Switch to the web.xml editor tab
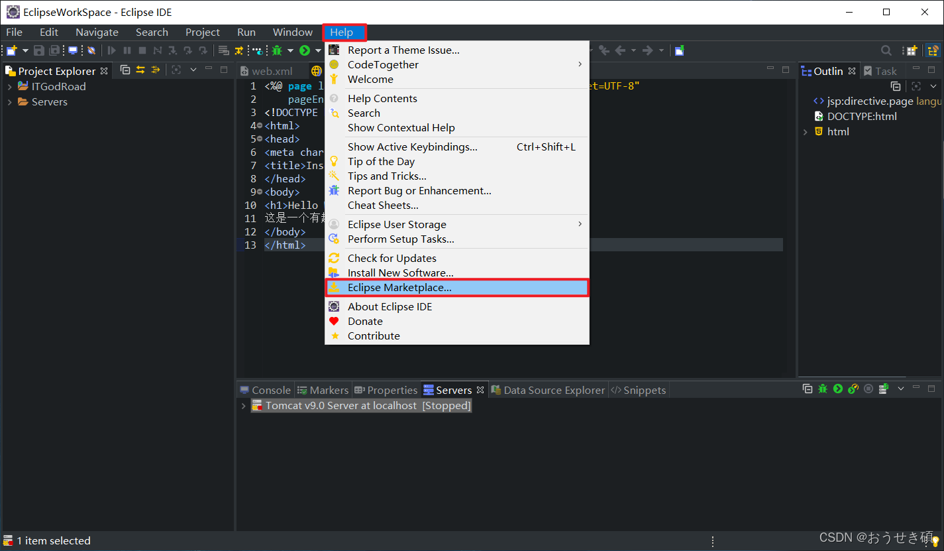This screenshot has height=551, width=944. 266,71
